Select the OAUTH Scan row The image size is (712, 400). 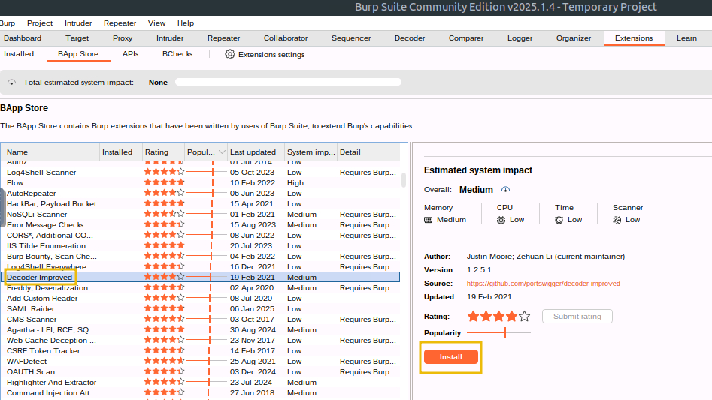click(200, 371)
